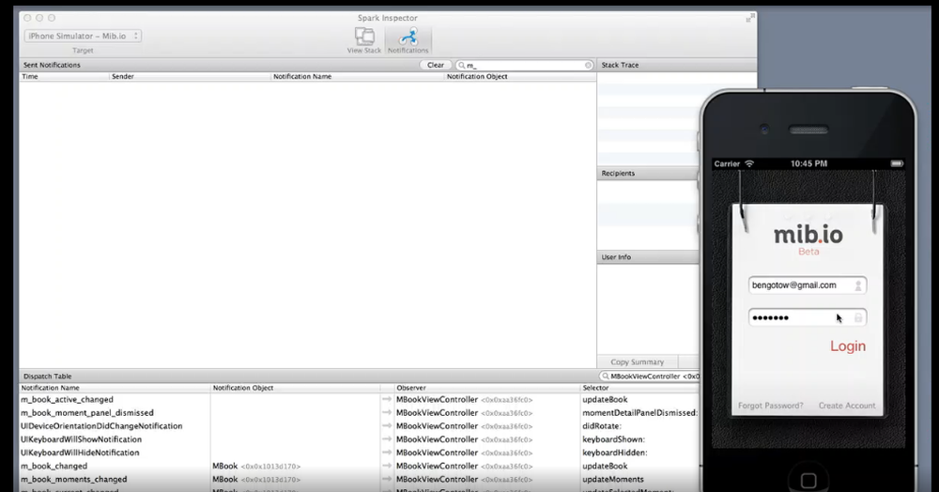The width and height of the screenshot is (939, 492).
Task: Click the Wi-Fi icon in simulator status bar
Action: tap(749, 163)
